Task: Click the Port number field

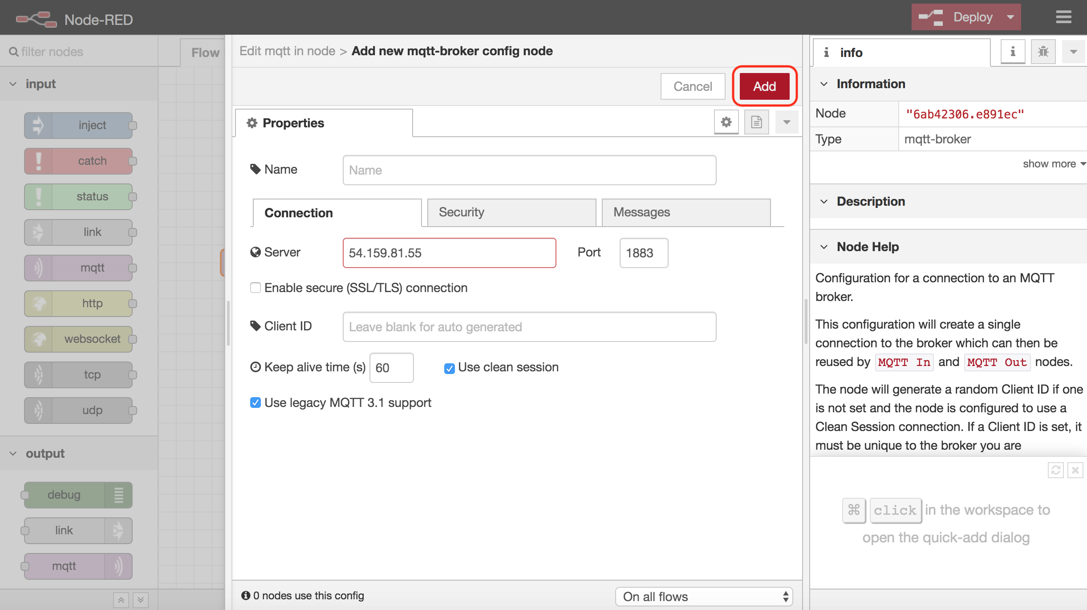Action: [x=644, y=253]
